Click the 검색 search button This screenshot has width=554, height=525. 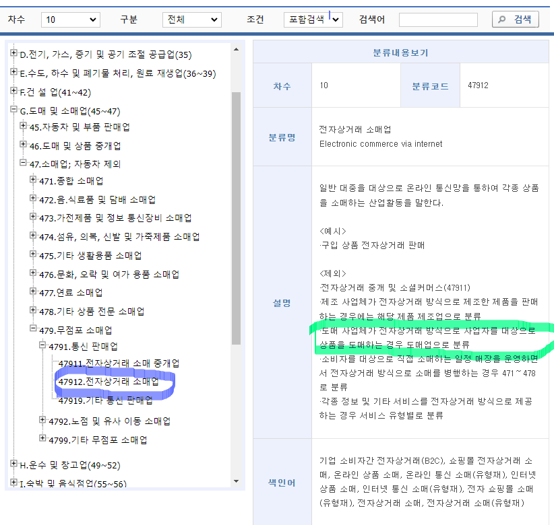(x=515, y=20)
